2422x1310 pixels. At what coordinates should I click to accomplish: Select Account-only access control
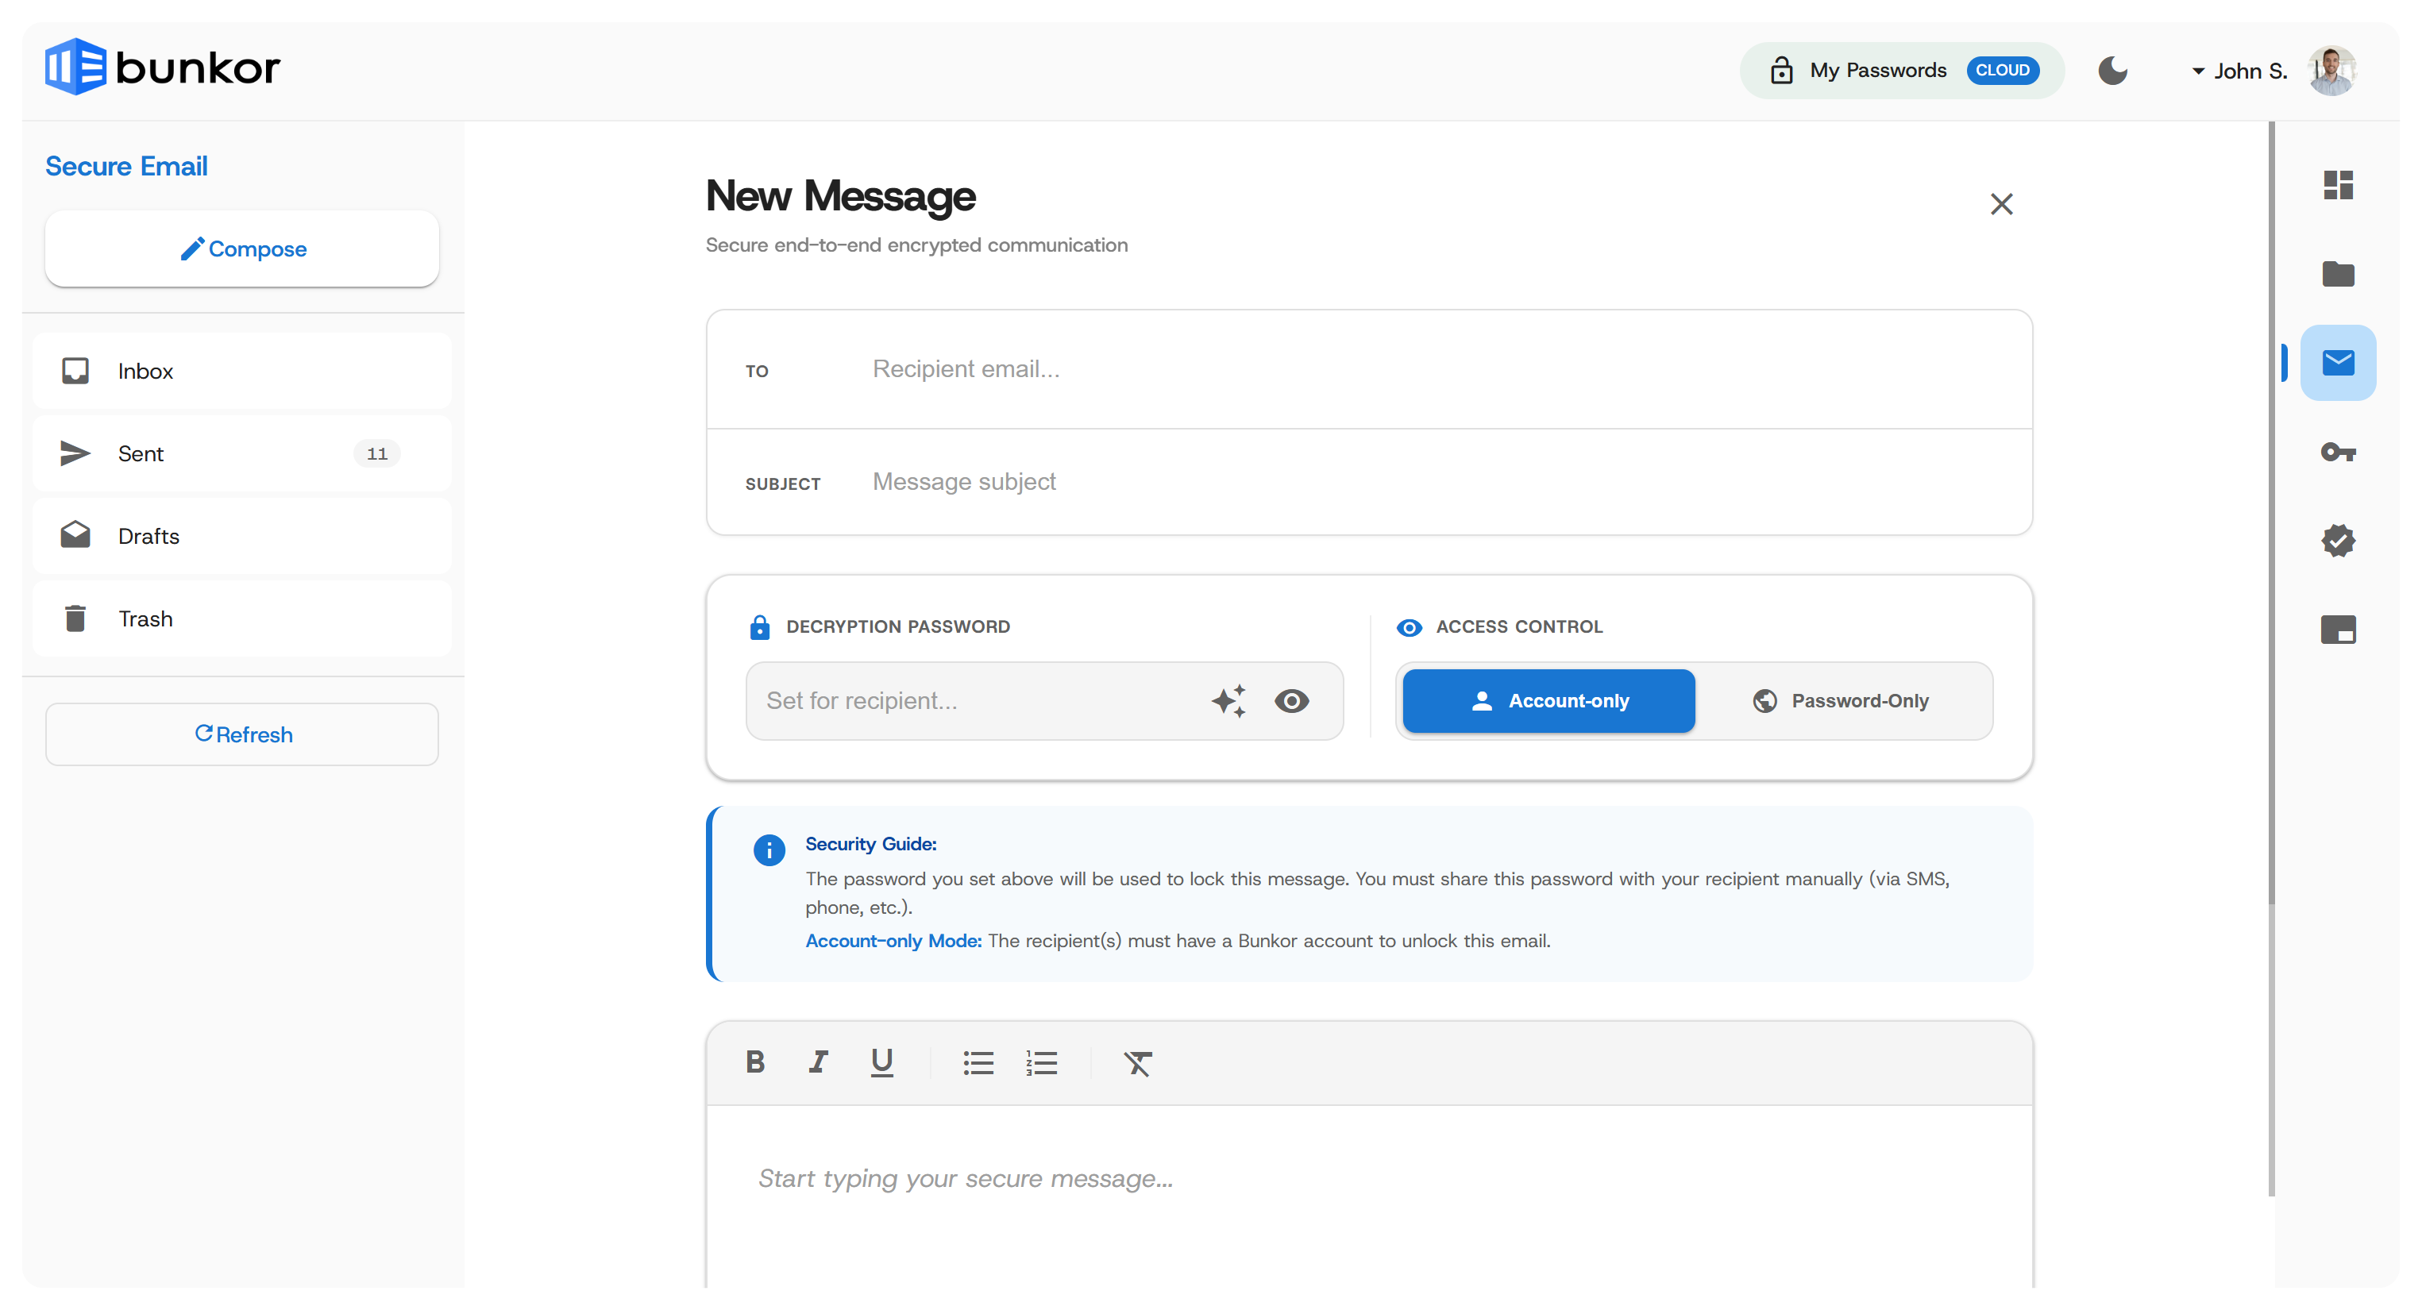1548,701
